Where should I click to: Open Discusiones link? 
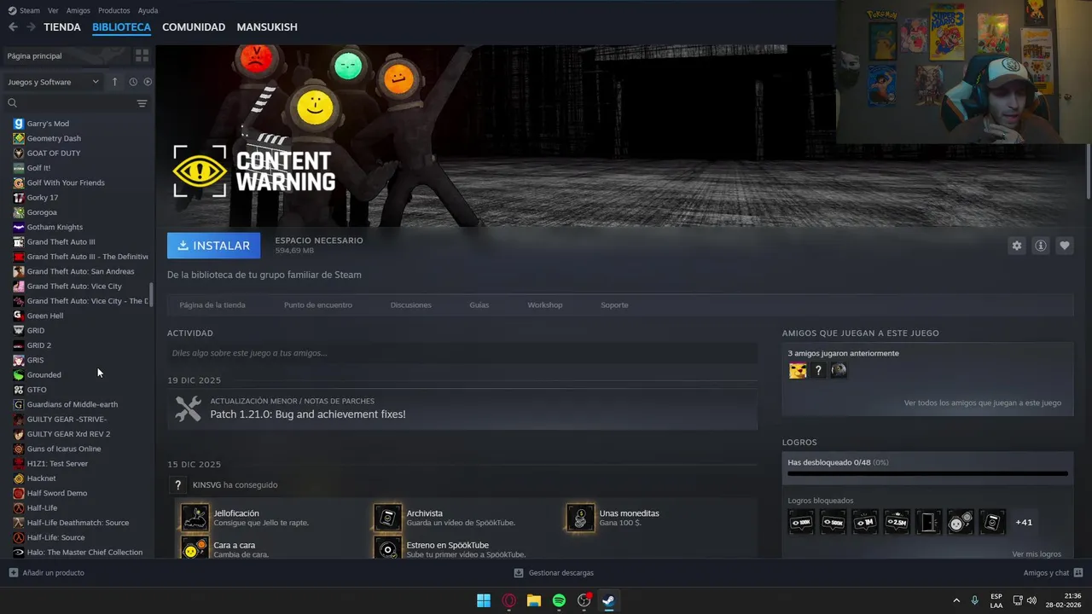tap(411, 305)
